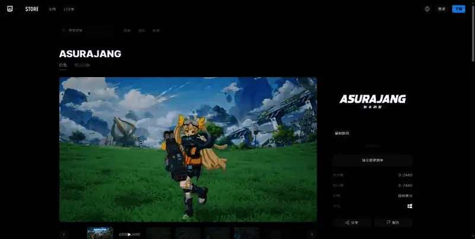Switch to the second tab under title

pyautogui.click(x=83, y=65)
